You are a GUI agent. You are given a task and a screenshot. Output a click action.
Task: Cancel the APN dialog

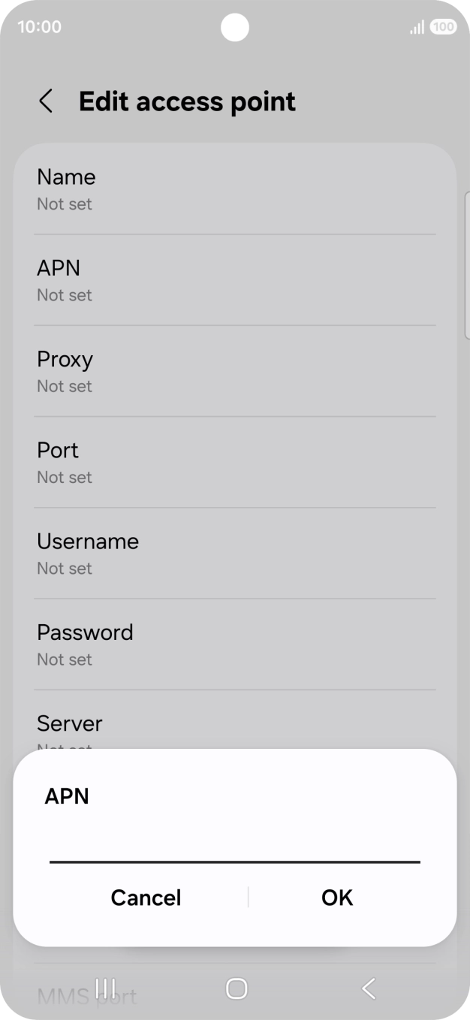146,897
